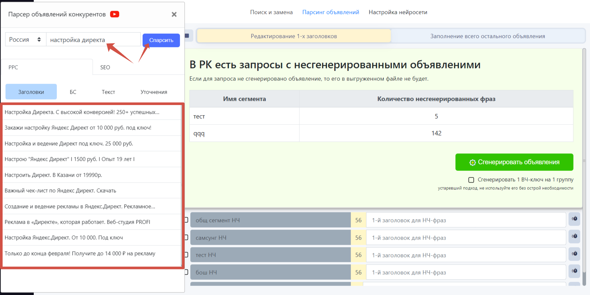Focus the headline field in 'тест НЧ' row
Viewport: 590px width, 295px height.
point(466,255)
